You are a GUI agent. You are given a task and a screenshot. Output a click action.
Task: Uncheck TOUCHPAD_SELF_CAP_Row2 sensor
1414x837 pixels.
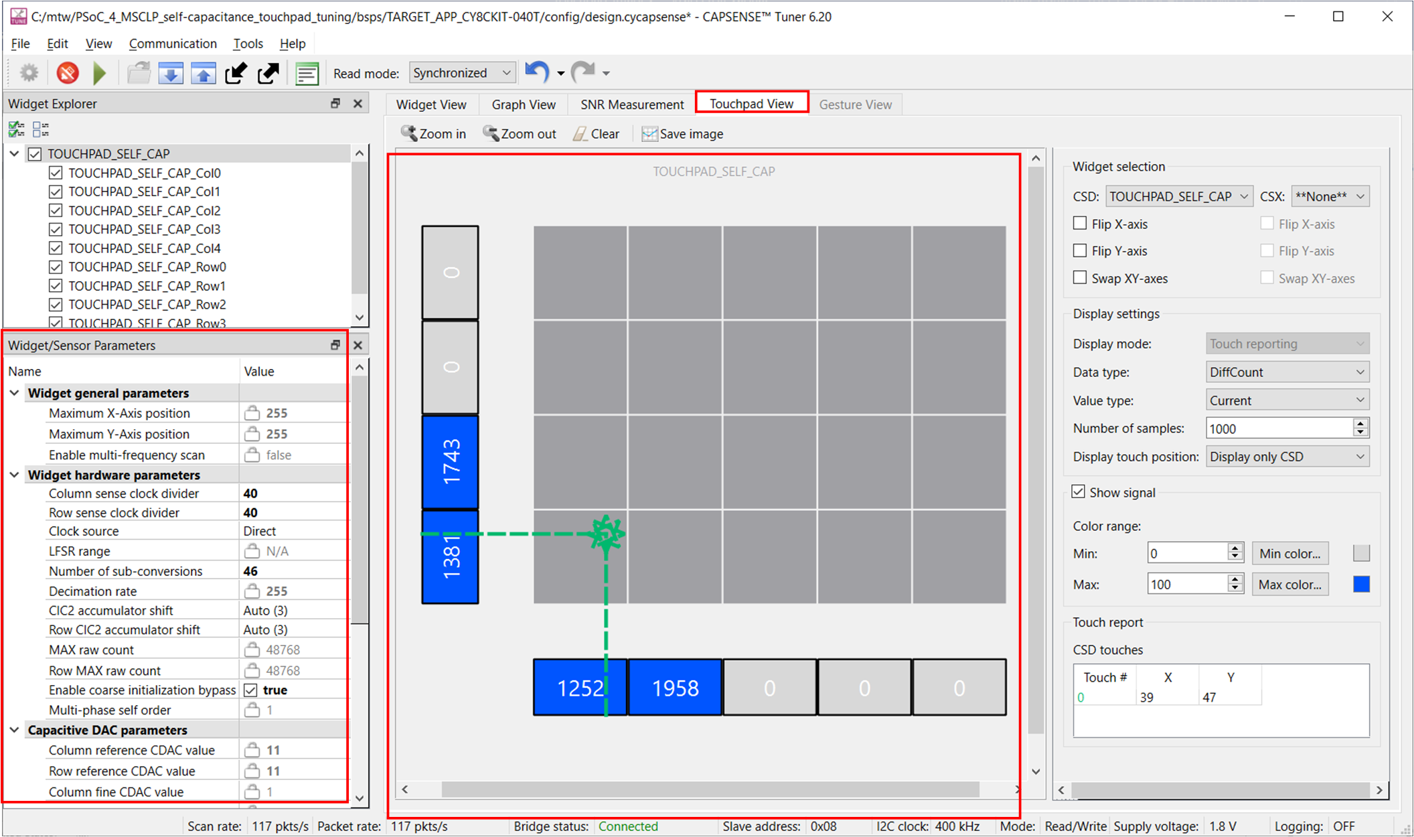coord(56,304)
